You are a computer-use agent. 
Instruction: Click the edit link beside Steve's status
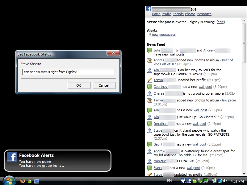[221, 22]
